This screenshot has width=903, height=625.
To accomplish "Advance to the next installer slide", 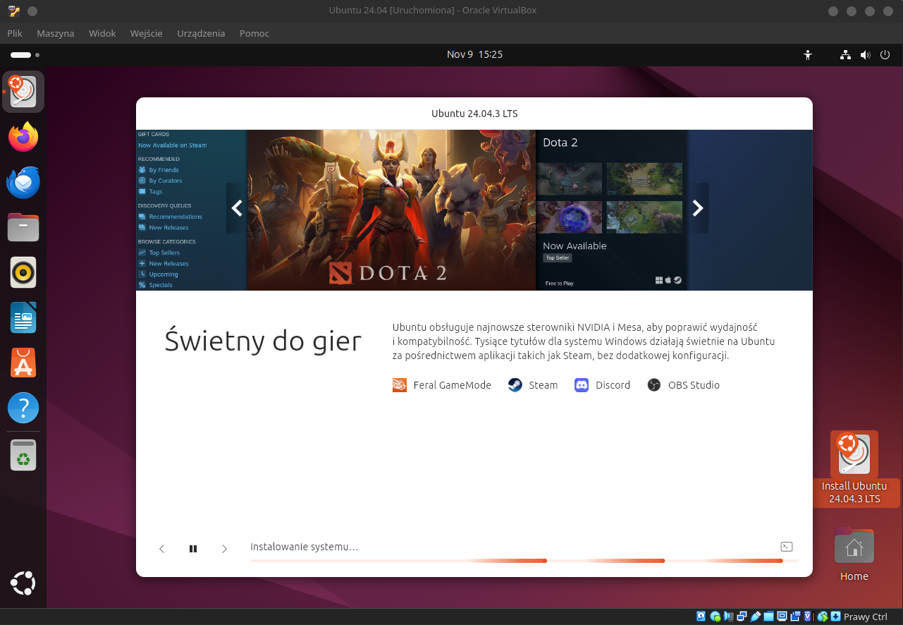I will click(224, 549).
